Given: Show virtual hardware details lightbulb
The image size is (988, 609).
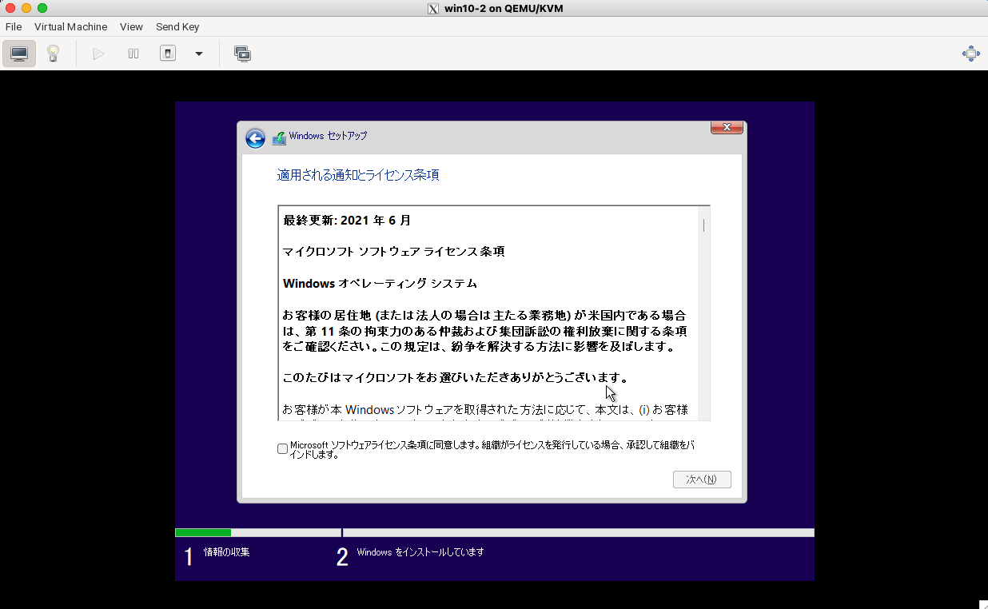Looking at the screenshot, I should pos(53,54).
